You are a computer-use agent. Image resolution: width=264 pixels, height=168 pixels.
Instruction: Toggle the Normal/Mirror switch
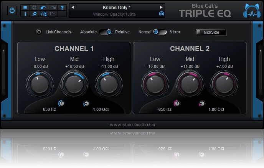[x=160, y=32]
